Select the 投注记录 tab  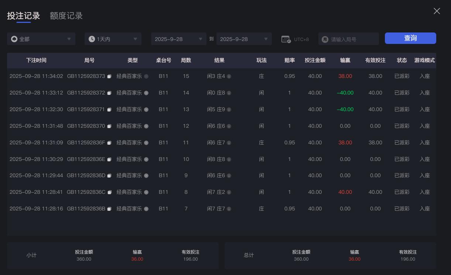pos(23,16)
